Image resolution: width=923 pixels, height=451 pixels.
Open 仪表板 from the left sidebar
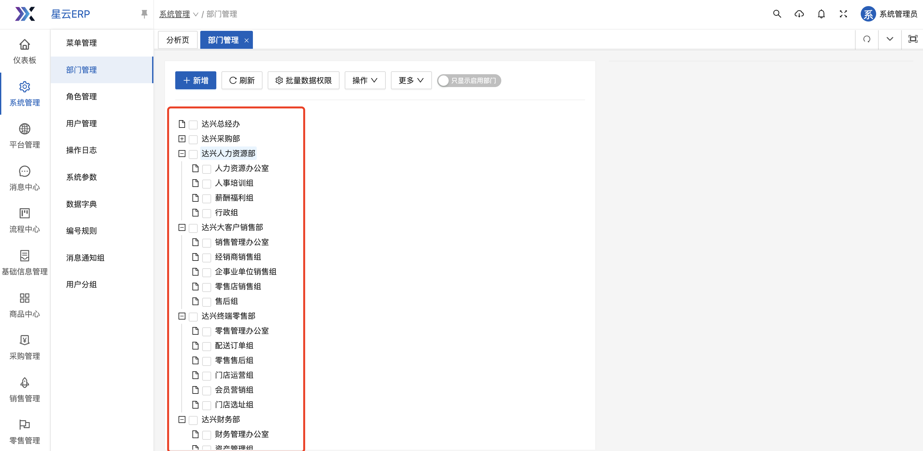point(24,51)
